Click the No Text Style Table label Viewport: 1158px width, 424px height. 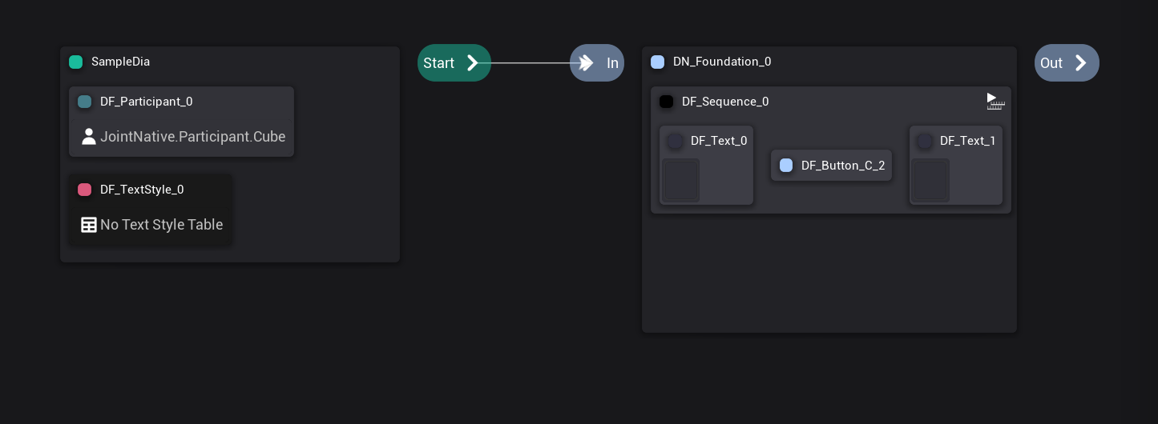point(161,225)
